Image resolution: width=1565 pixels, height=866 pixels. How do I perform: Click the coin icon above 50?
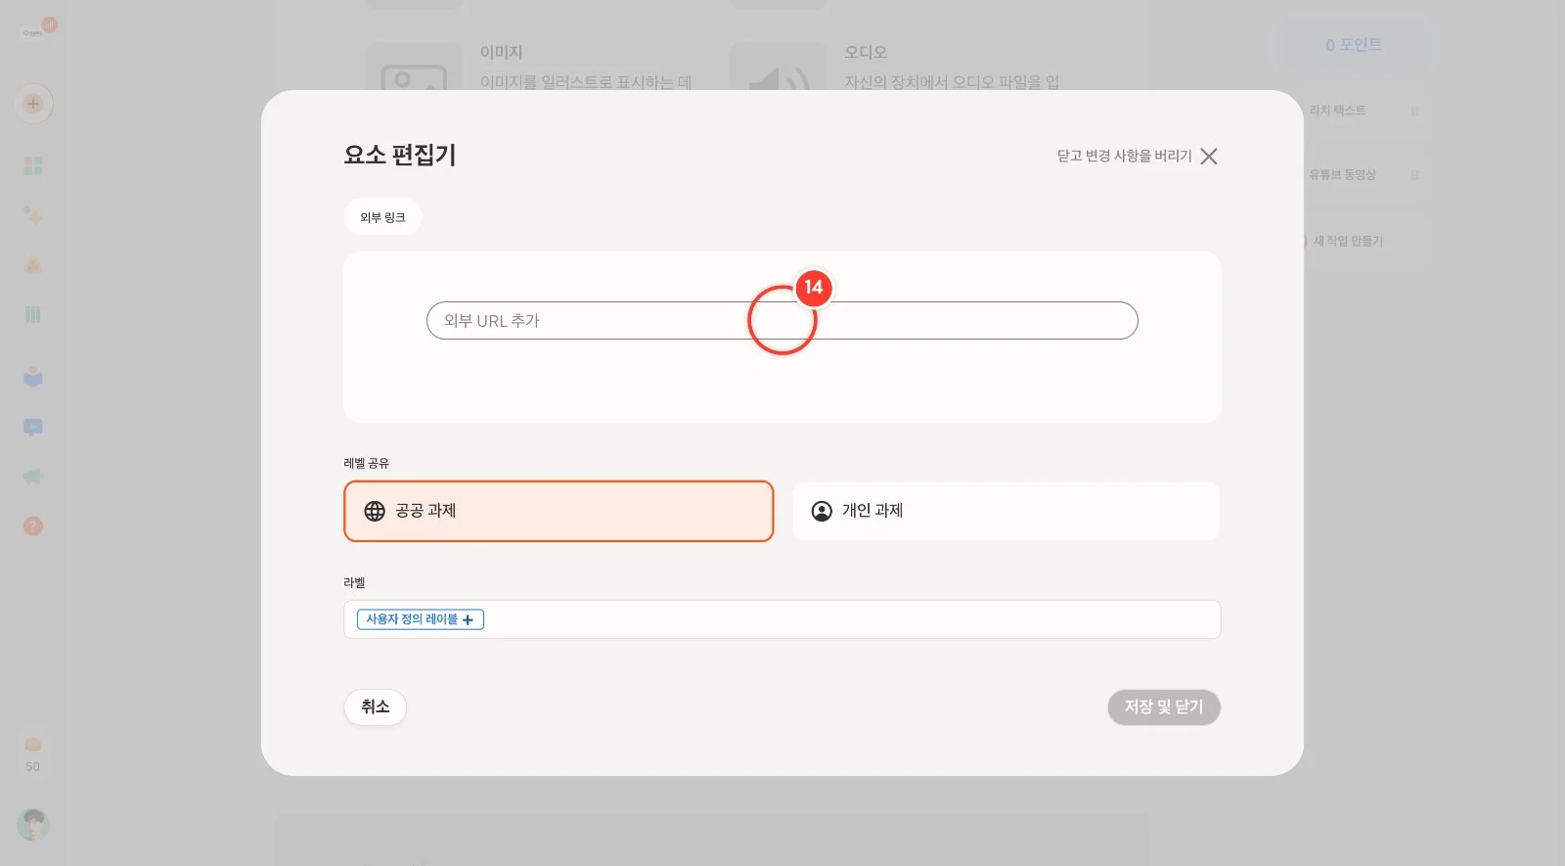tap(33, 745)
